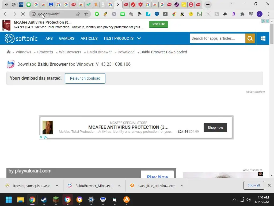The width and height of the screenshot is (274, 206).
Task: Open the letter A extension icon
Action: [x=165, y=14]
